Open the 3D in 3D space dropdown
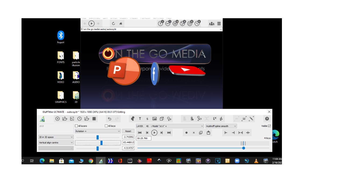The width and height of the screenshot is (344, 193). click(x=56, y=137)
